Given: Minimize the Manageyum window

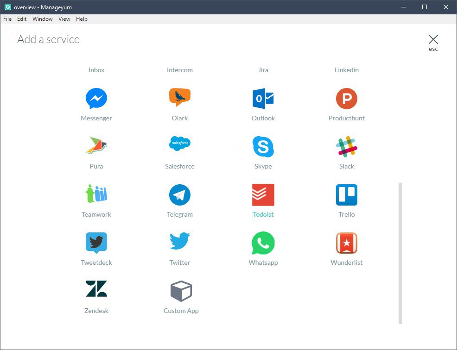Looking at the screenshot, I should [404, 7].
